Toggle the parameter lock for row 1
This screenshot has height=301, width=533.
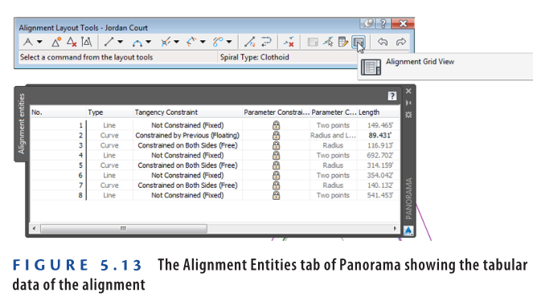[x=276, y=125]
